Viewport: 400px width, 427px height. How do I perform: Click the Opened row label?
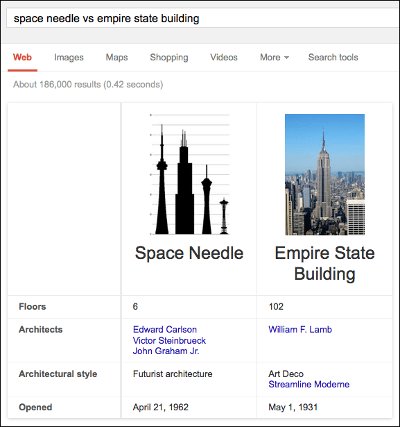[35, 408]
